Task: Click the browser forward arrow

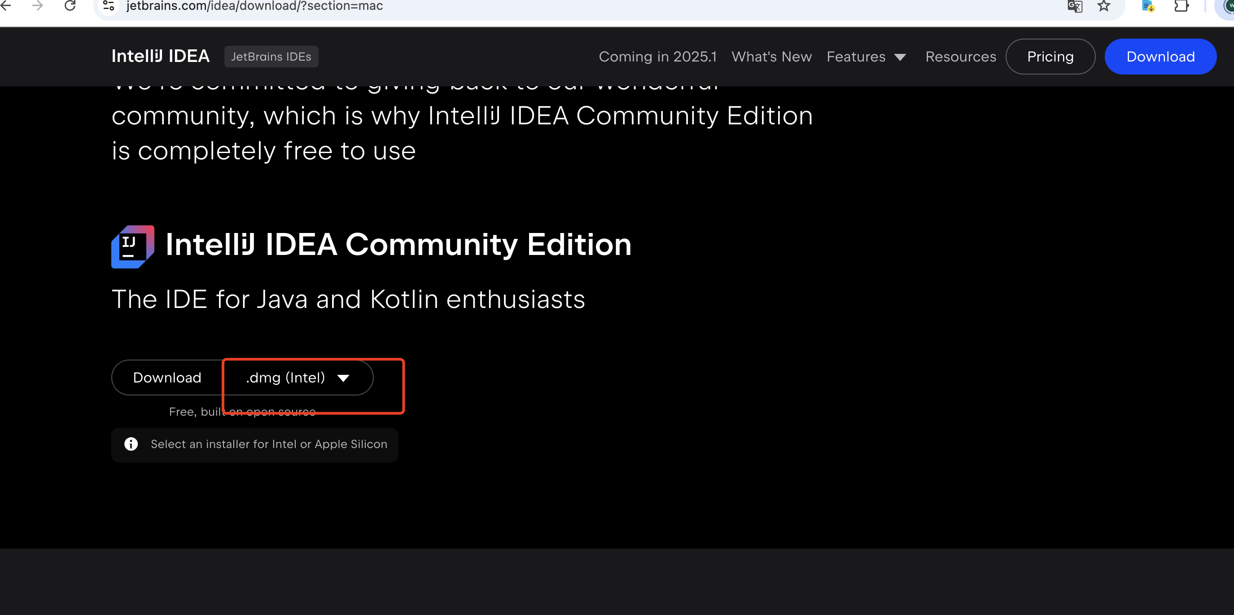Action: [x=37, y=6]
